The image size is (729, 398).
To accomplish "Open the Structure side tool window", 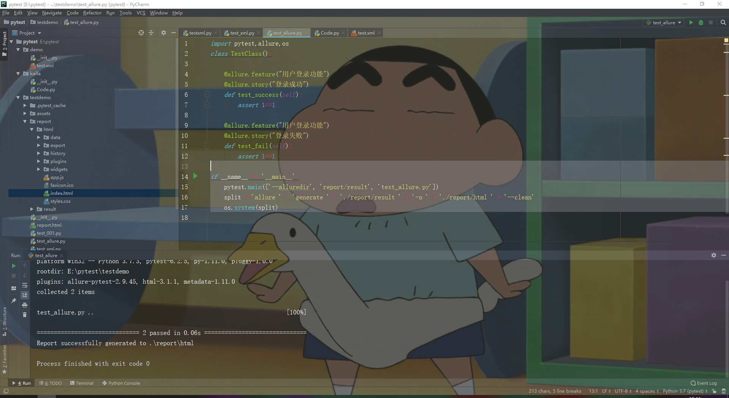I will tap(5, 321).
